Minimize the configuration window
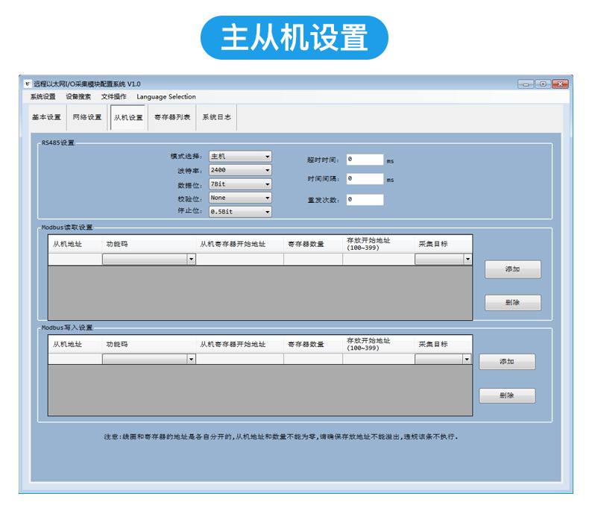The height and width of the screenshot is (511, 589). coord(526,84)
